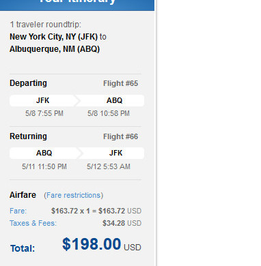Click the Departing section heading
The image size is (261, 266).
[28, 83]
